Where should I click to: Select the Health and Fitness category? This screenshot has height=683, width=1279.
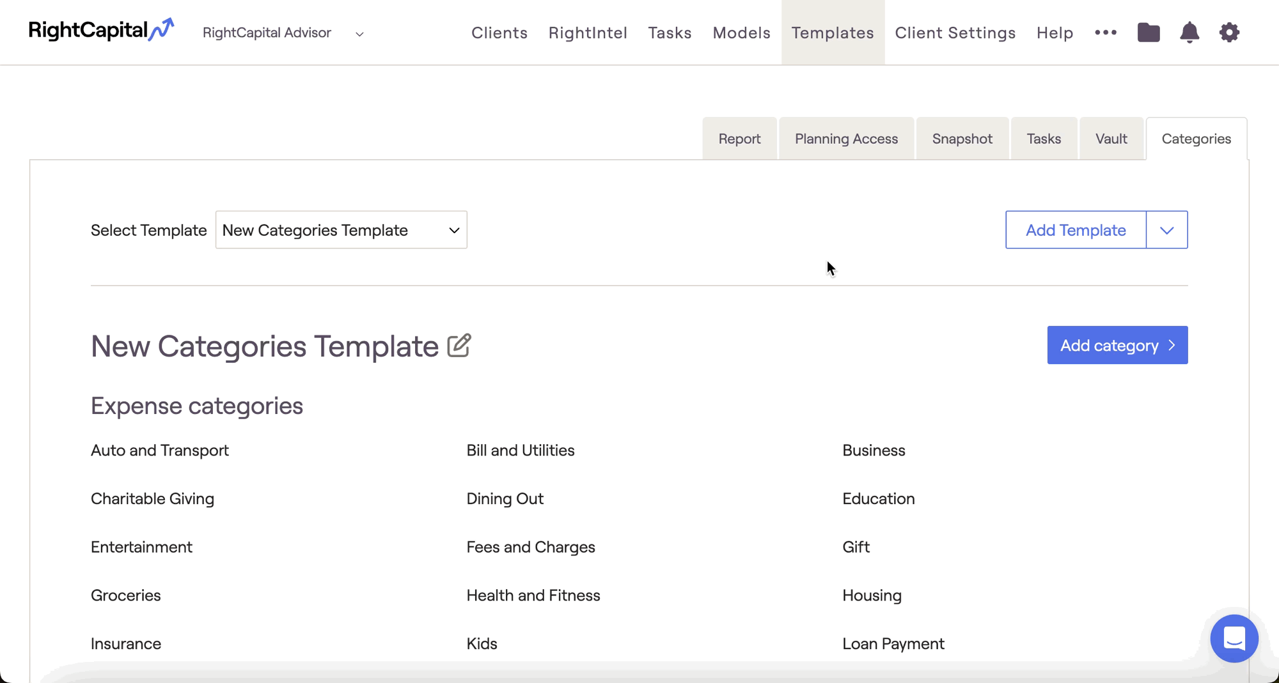(x=533, y=595)
